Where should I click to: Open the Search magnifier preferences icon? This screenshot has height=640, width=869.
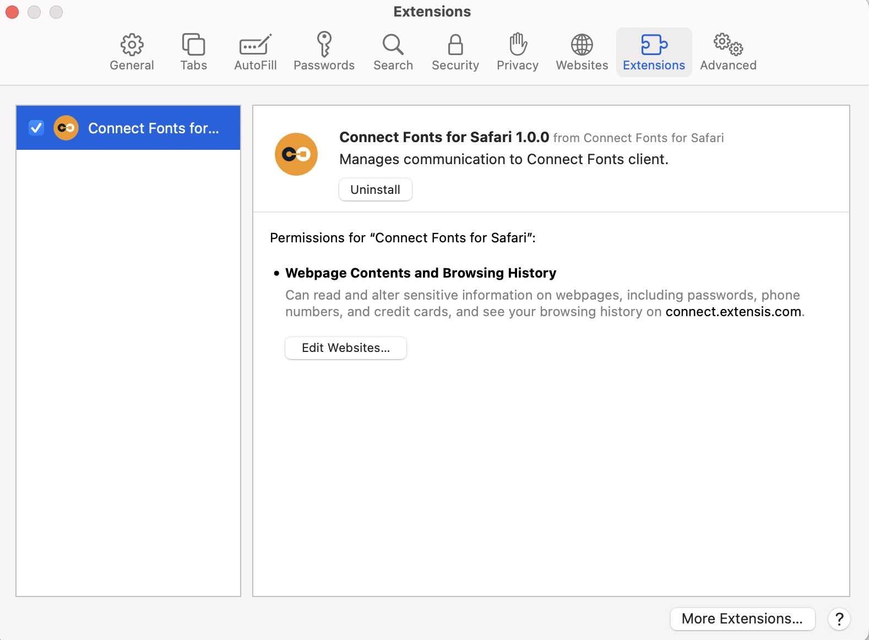point(393,45)
